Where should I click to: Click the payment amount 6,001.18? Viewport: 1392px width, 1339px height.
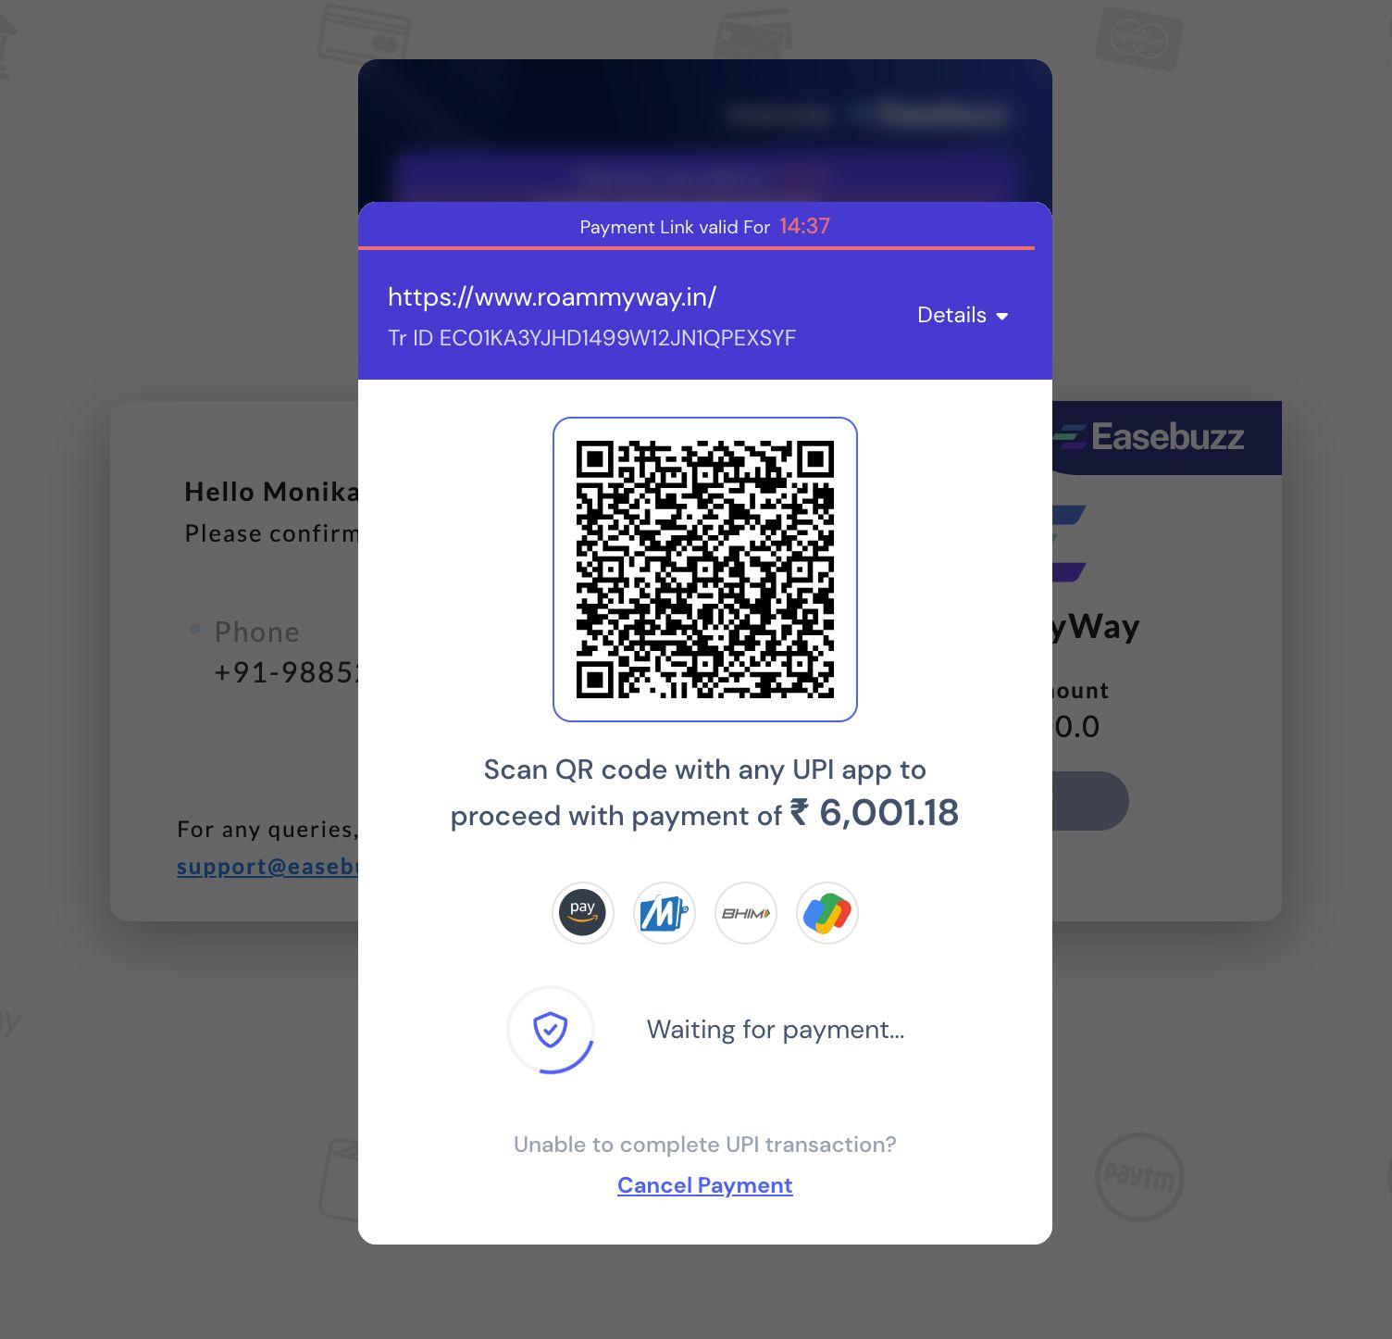(x=889, y=813)
